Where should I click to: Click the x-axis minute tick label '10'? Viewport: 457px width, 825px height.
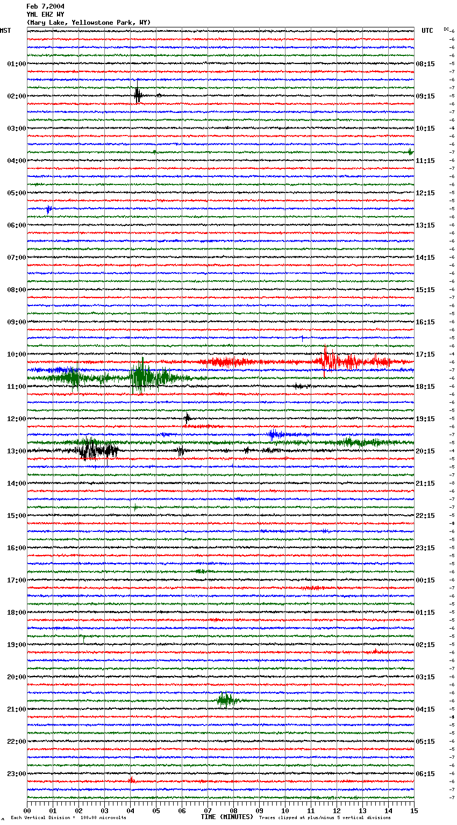tap(285, 810)
